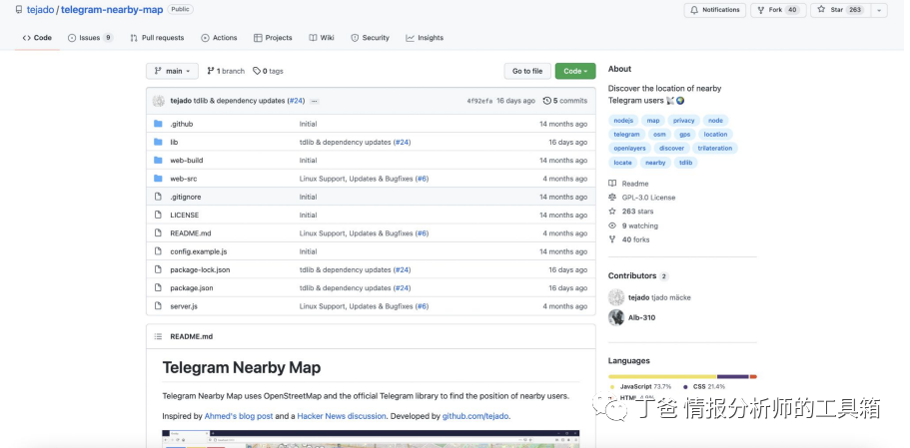Click the Alb-310 contributor avatar
The width and height of the screenshot is (910, 448).
point(616,317)
